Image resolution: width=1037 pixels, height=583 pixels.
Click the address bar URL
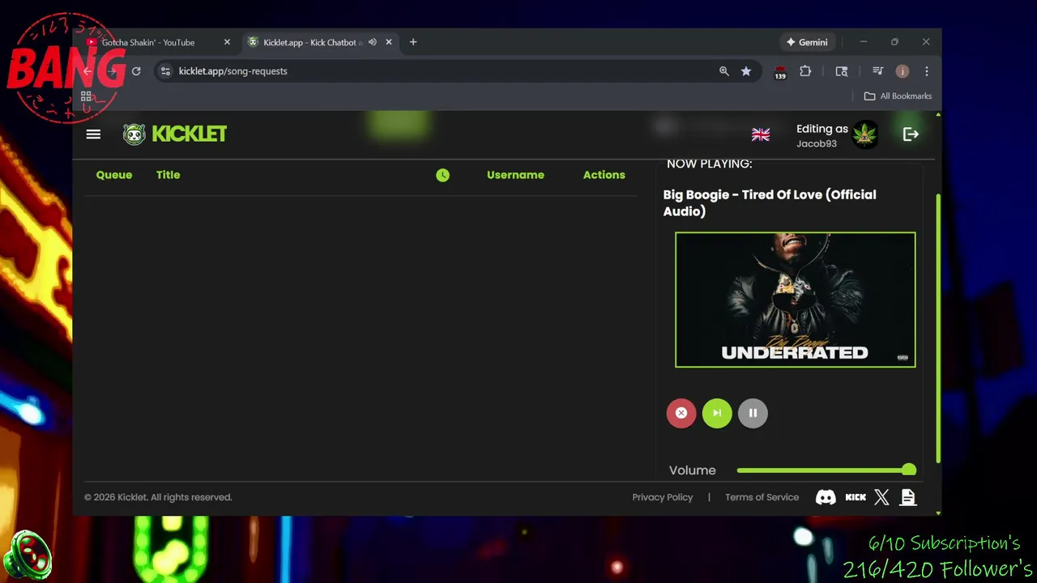233,71
